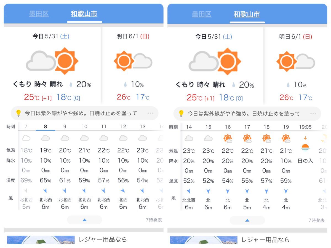Select 和歌山市 tab in right panel
The height and width of the screenshot is (248, 331).
(x=247, y=14)
